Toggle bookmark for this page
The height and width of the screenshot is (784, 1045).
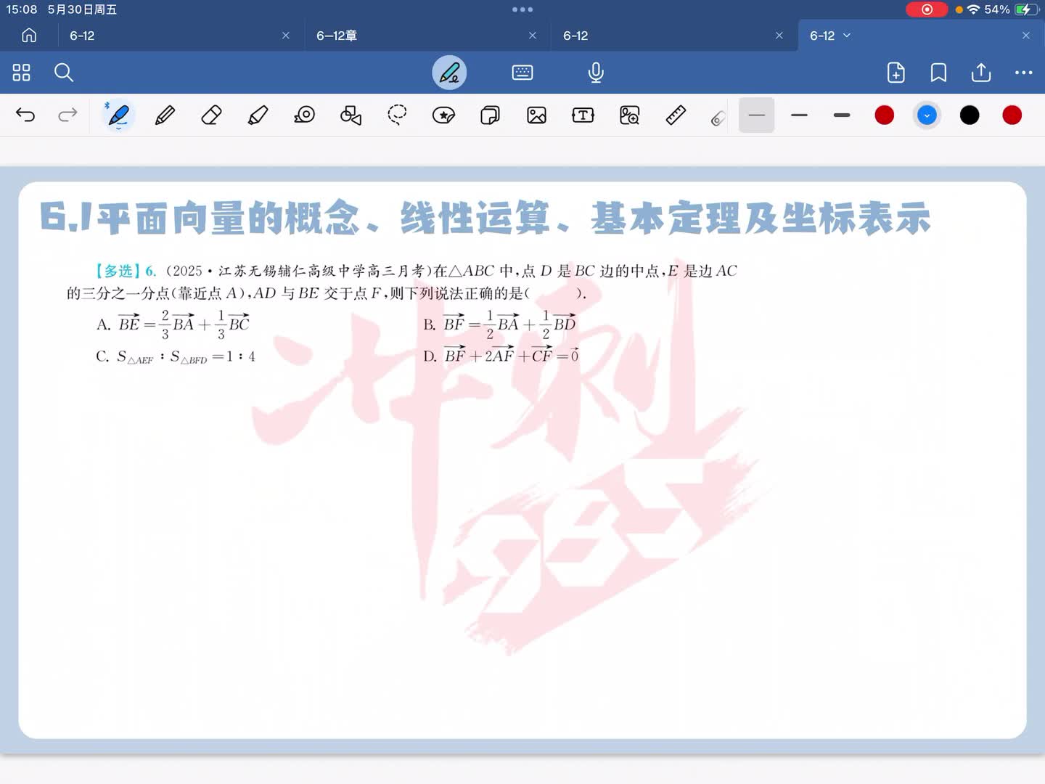938,73
